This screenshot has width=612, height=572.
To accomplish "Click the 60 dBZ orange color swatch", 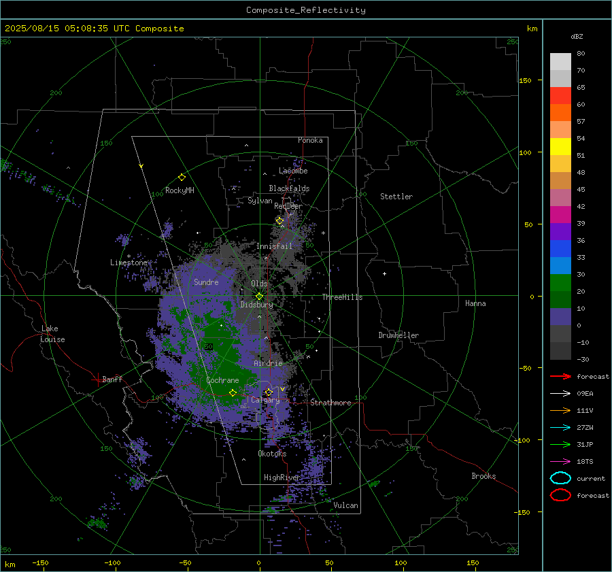I will point(560,112).
